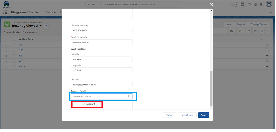Expand the favorites list dropdown arrow
The image size is (276, 132).
coord(236,5)
